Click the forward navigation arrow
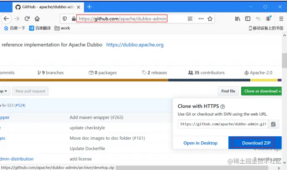Image resolution: width=287 pixels, height=170 pixels. pyautogui.click(x=17, y=19)
